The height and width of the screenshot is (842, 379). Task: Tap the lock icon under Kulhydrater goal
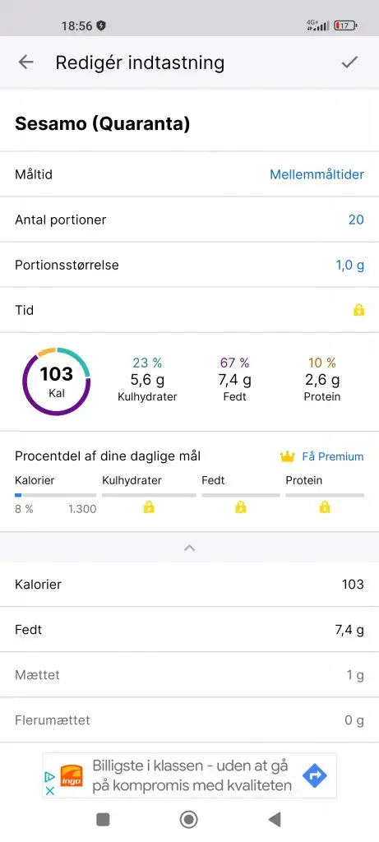149,507
